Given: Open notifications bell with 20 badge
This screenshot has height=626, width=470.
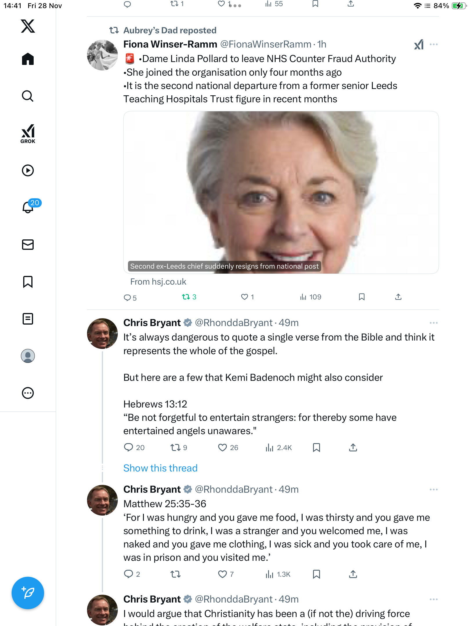Looking at the screenshot, I should (28, 207).
